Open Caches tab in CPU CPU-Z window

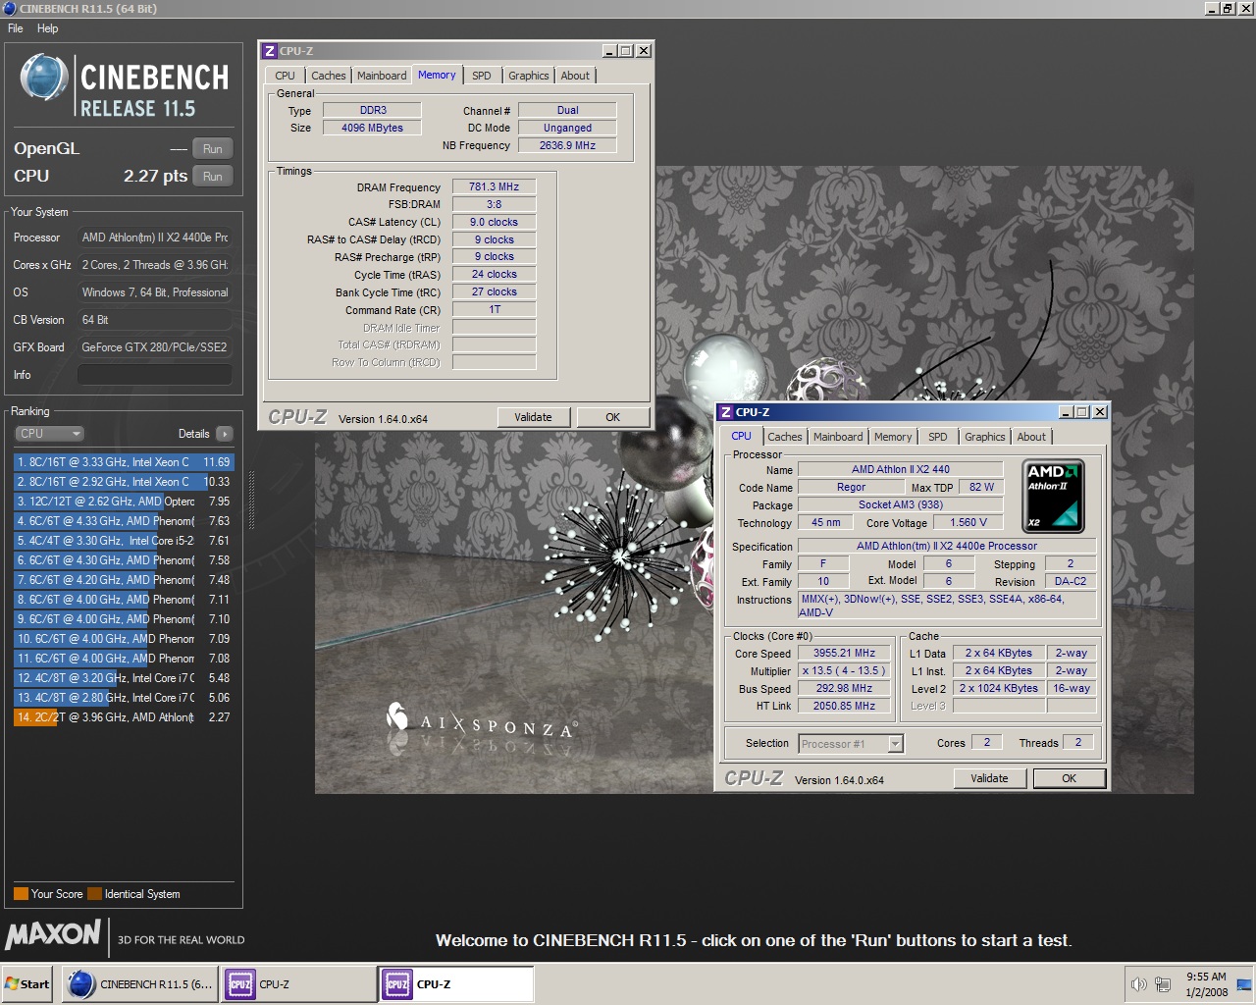785,437
